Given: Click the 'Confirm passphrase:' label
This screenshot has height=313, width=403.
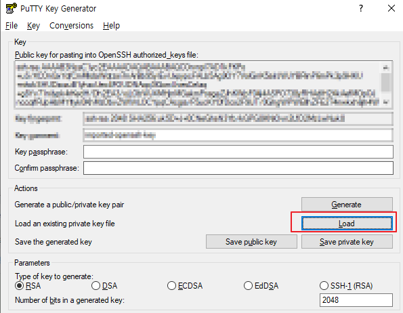Looking at the screenshot, I should (47, 168).
